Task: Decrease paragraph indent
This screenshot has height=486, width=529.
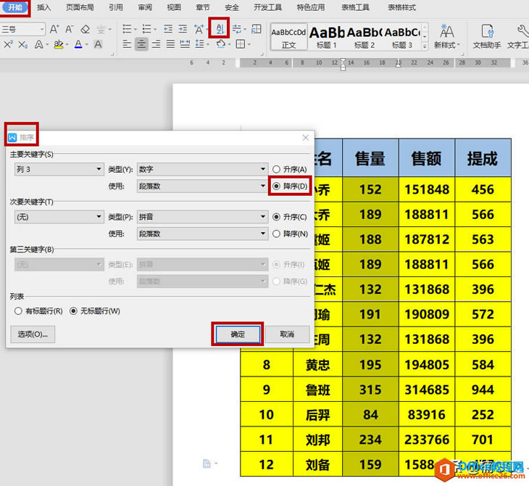Action: (x=168, y=29)
